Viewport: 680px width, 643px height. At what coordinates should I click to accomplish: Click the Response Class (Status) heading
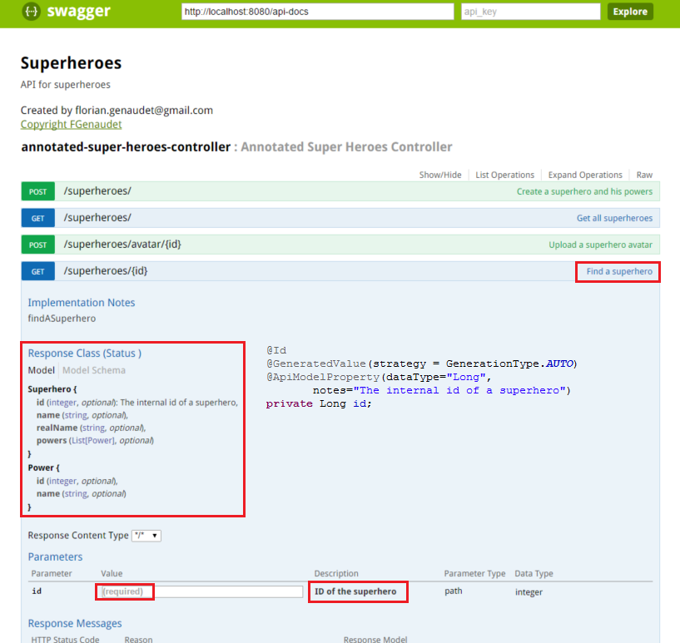click(x=85, y=354)
